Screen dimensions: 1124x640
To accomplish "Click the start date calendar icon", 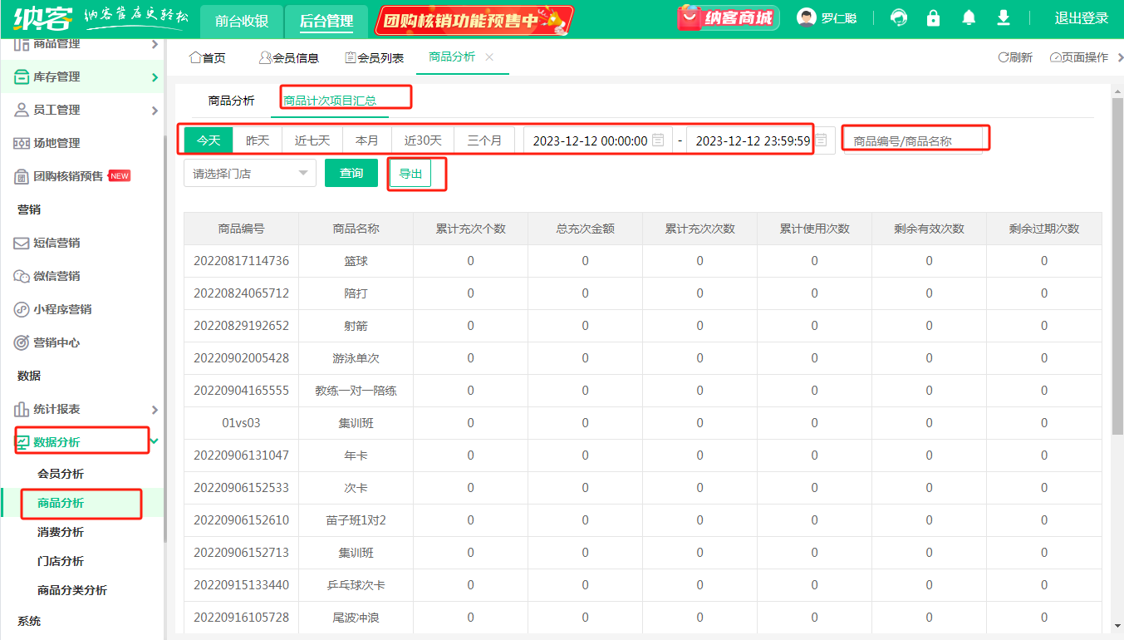I will tap(658, 140).
